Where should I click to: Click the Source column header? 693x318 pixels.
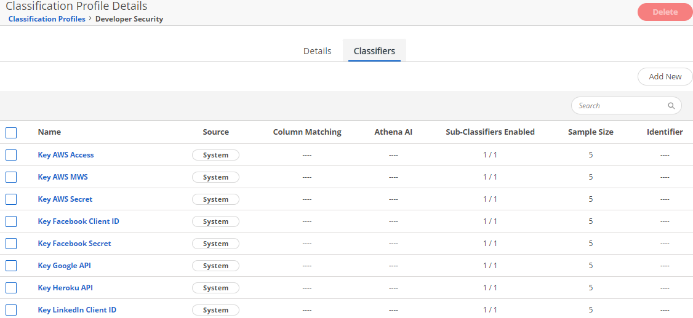(x=215, y=132)
